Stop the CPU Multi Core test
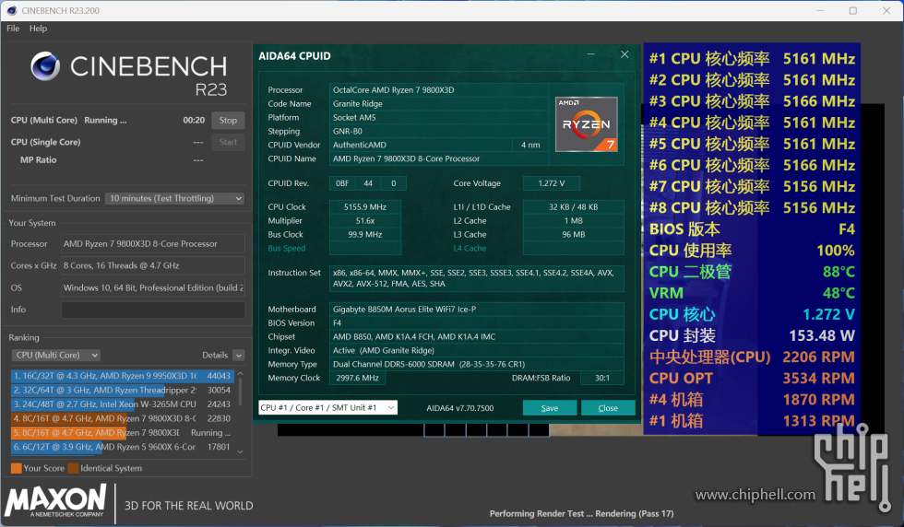 click(228, 121)
